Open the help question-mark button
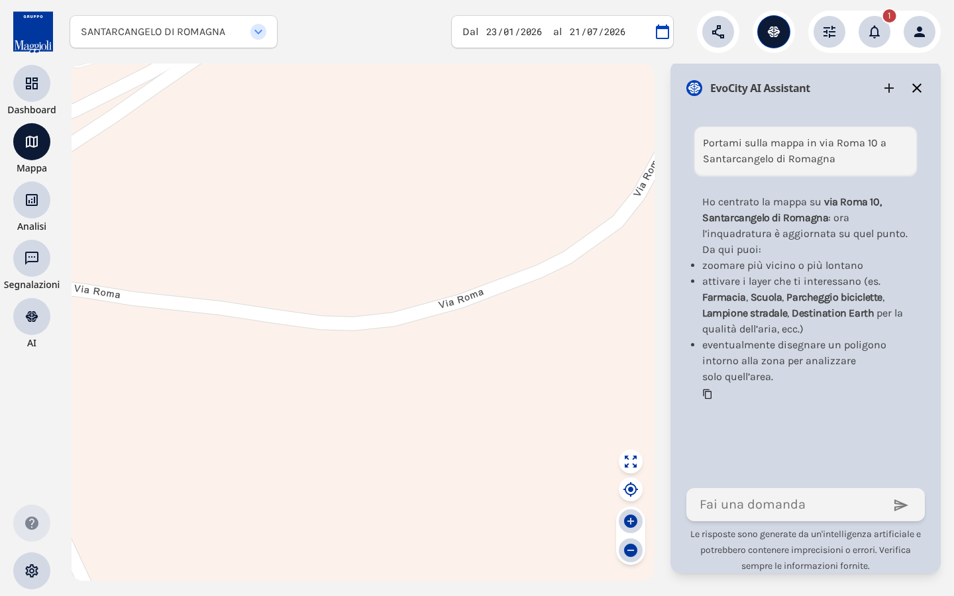The width and height of the screenshot is (954, 596). [32, 523]
